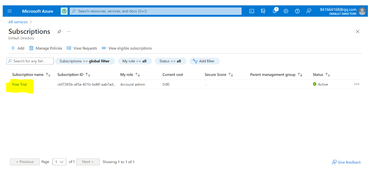Click the Previous page button

click(25, 162)
